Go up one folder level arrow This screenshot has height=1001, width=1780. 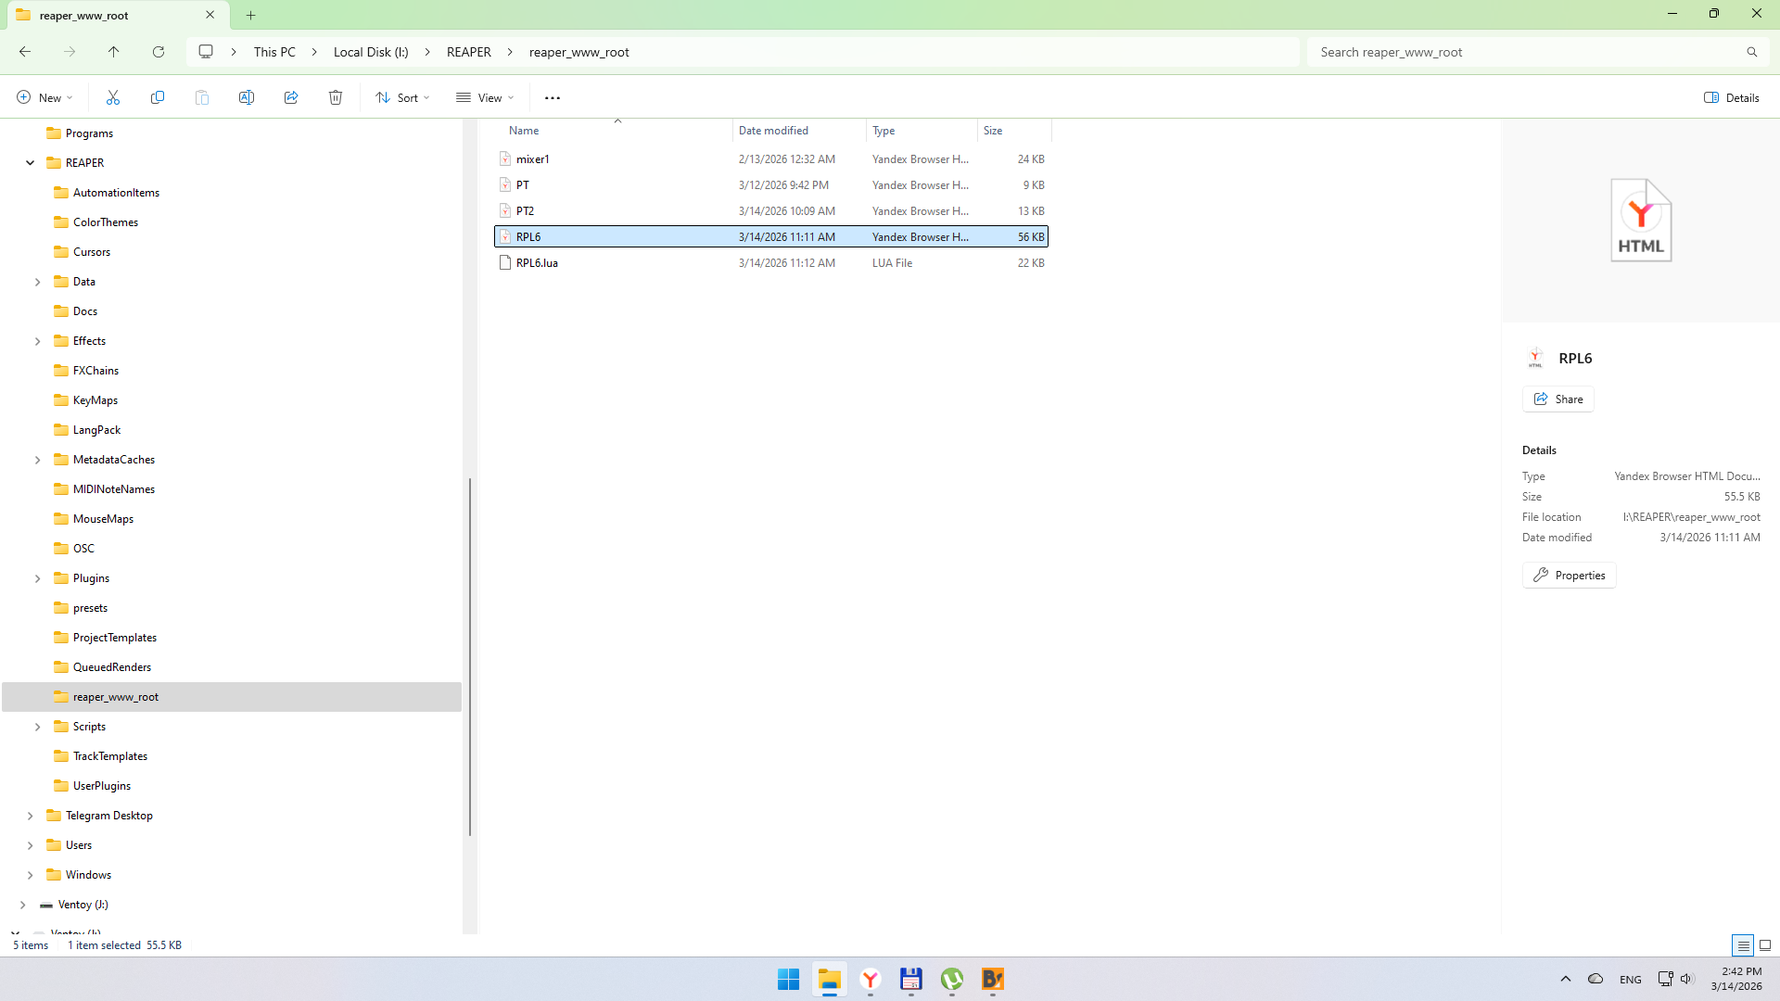(114, 52)
